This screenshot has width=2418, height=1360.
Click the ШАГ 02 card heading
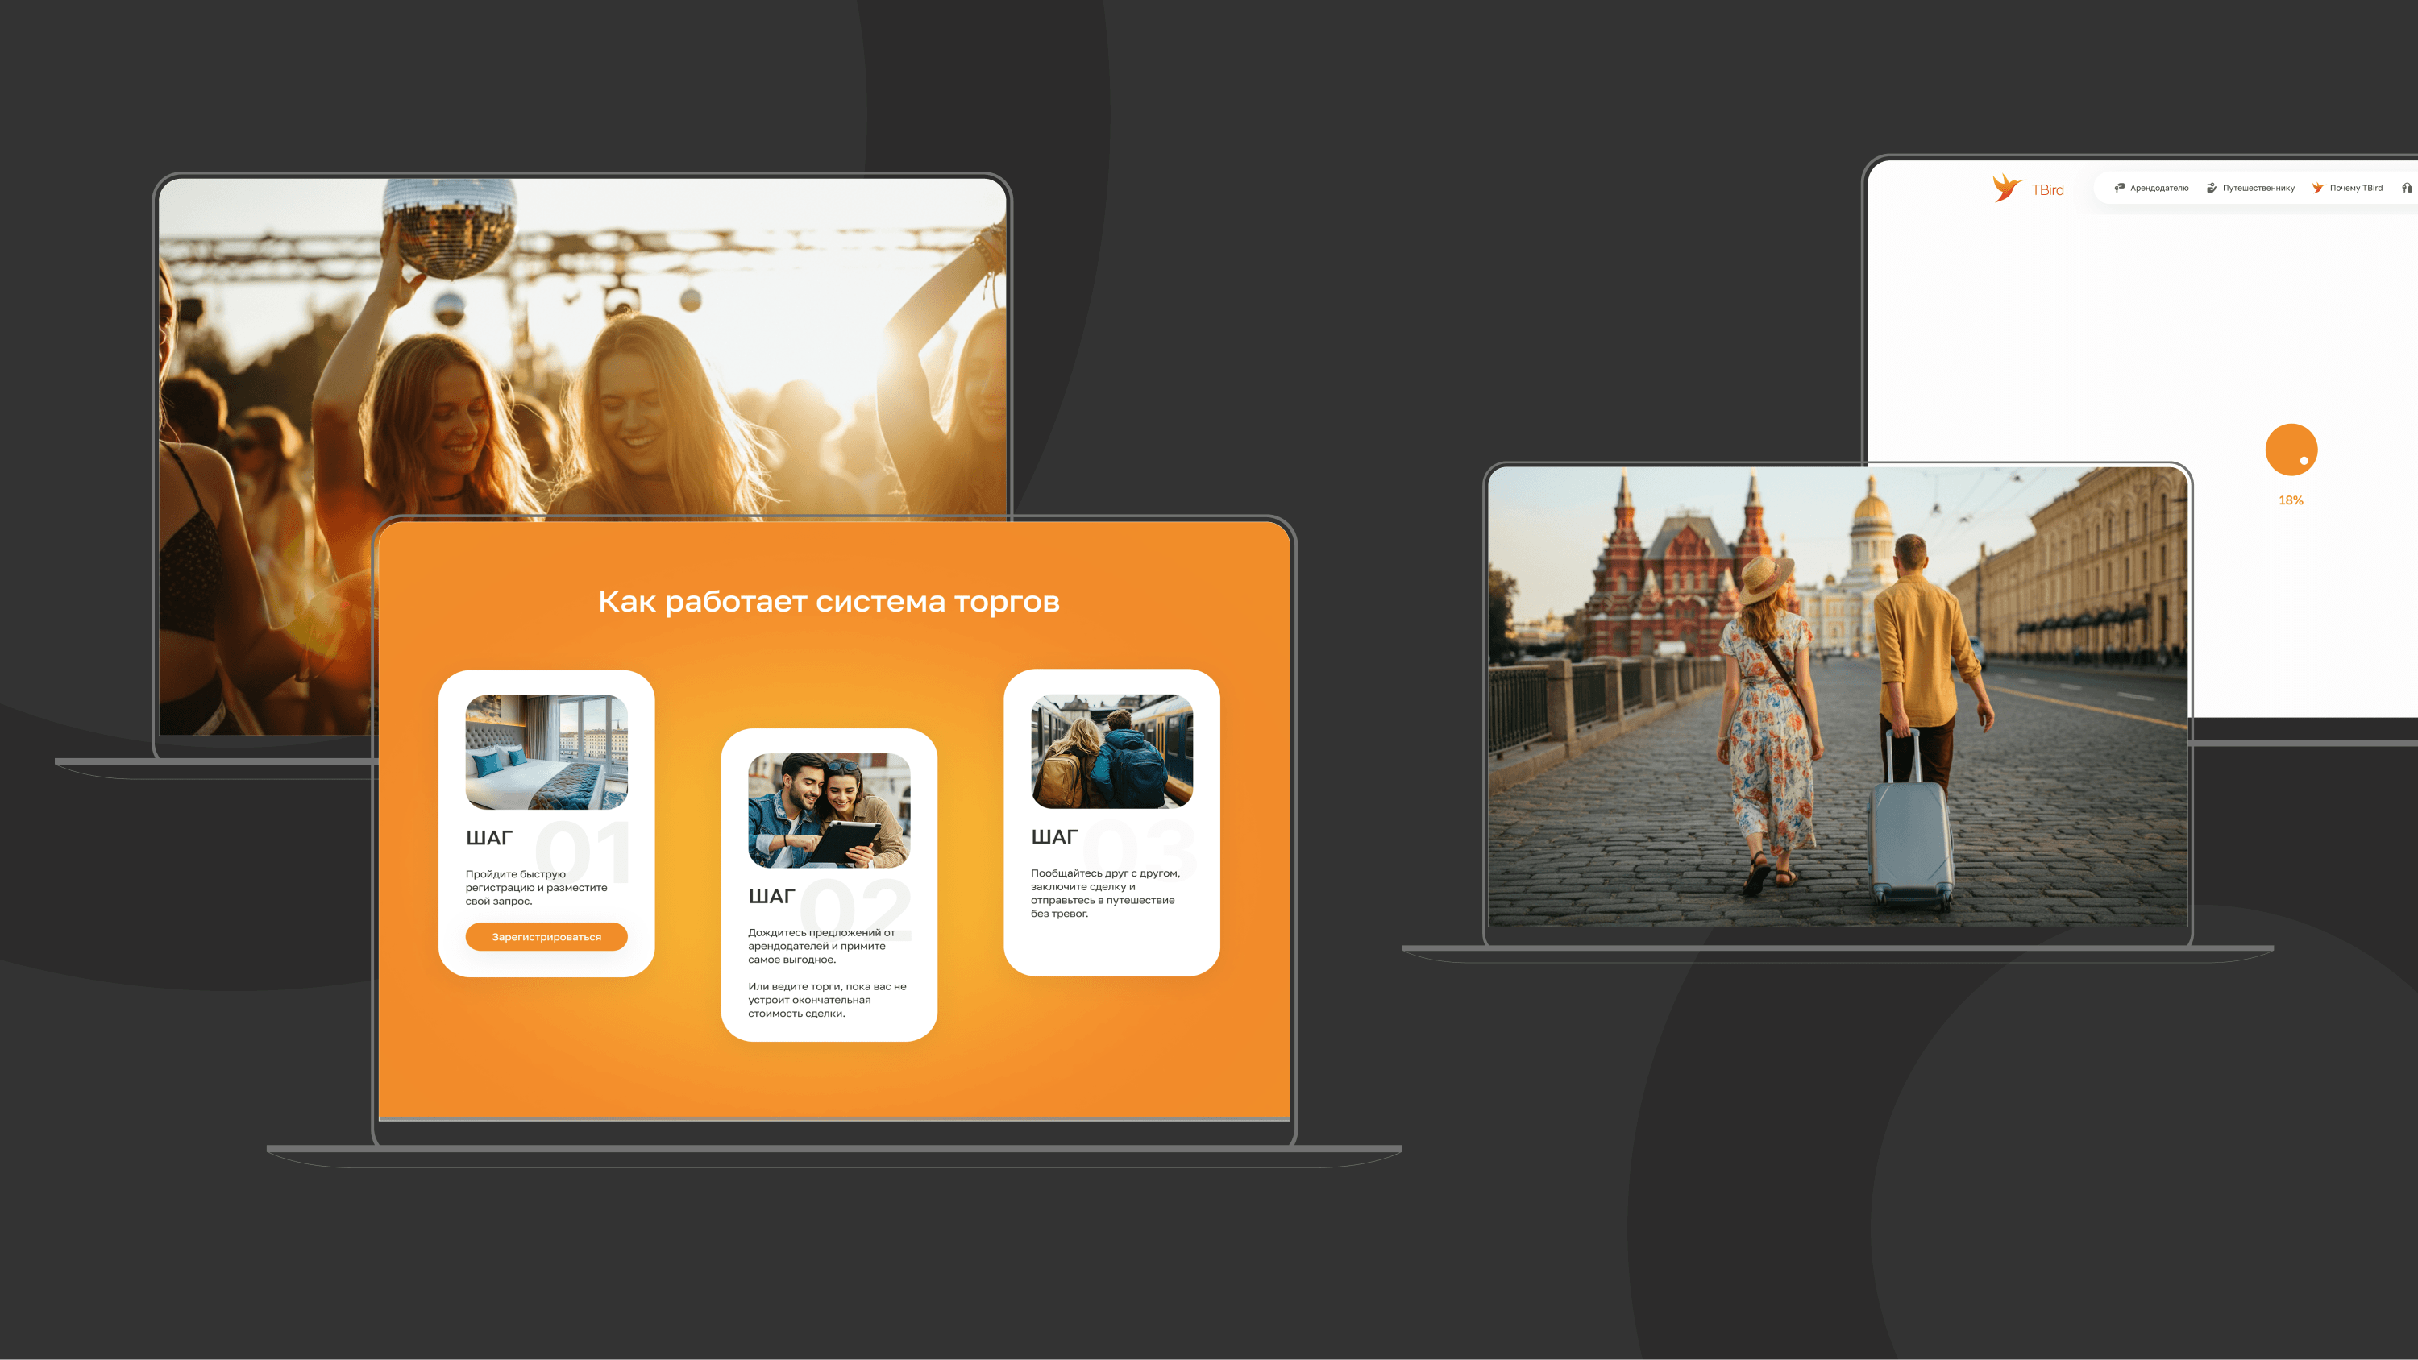[x=771, y=897]
